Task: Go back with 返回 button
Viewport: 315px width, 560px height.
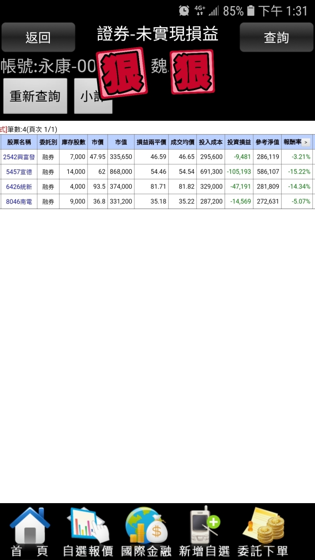Action: coord(38,37)
